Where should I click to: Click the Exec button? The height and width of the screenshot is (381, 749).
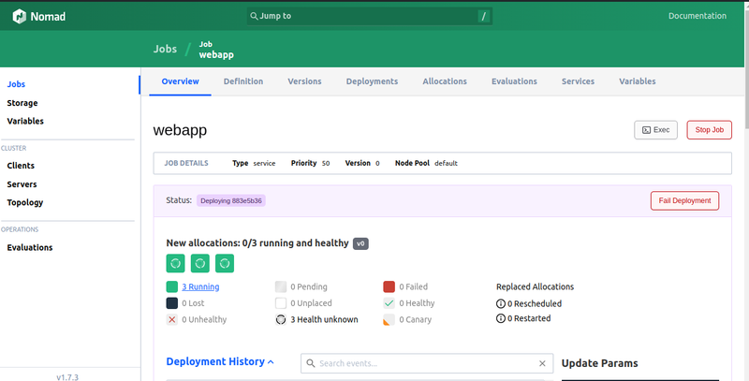coord(655,130)
